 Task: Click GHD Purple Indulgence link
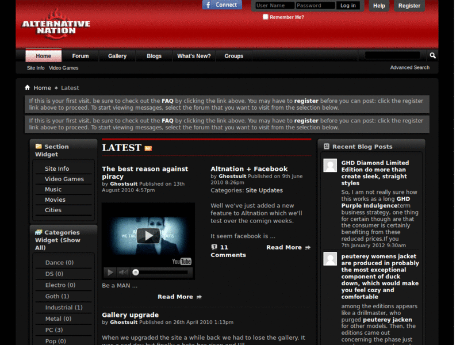(375, 202)
